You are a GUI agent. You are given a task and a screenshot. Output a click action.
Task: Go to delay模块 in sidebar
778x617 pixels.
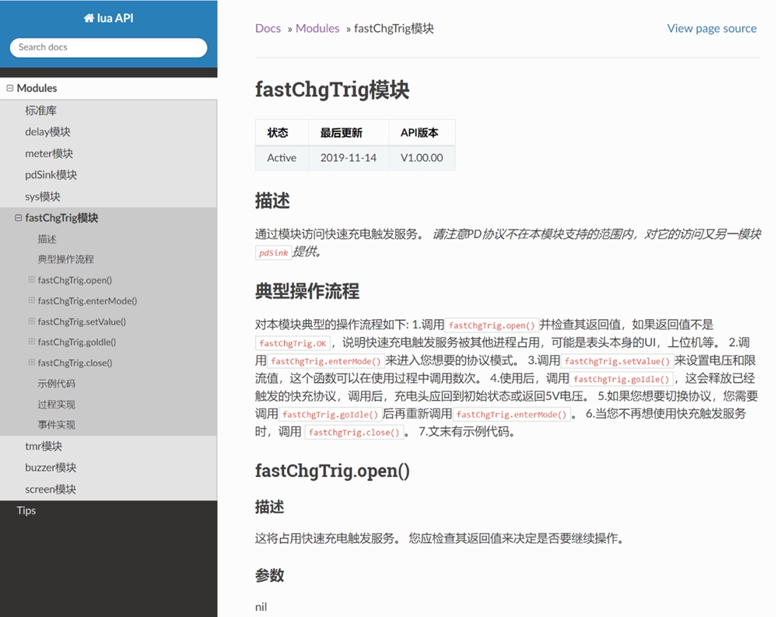[47, 132]
